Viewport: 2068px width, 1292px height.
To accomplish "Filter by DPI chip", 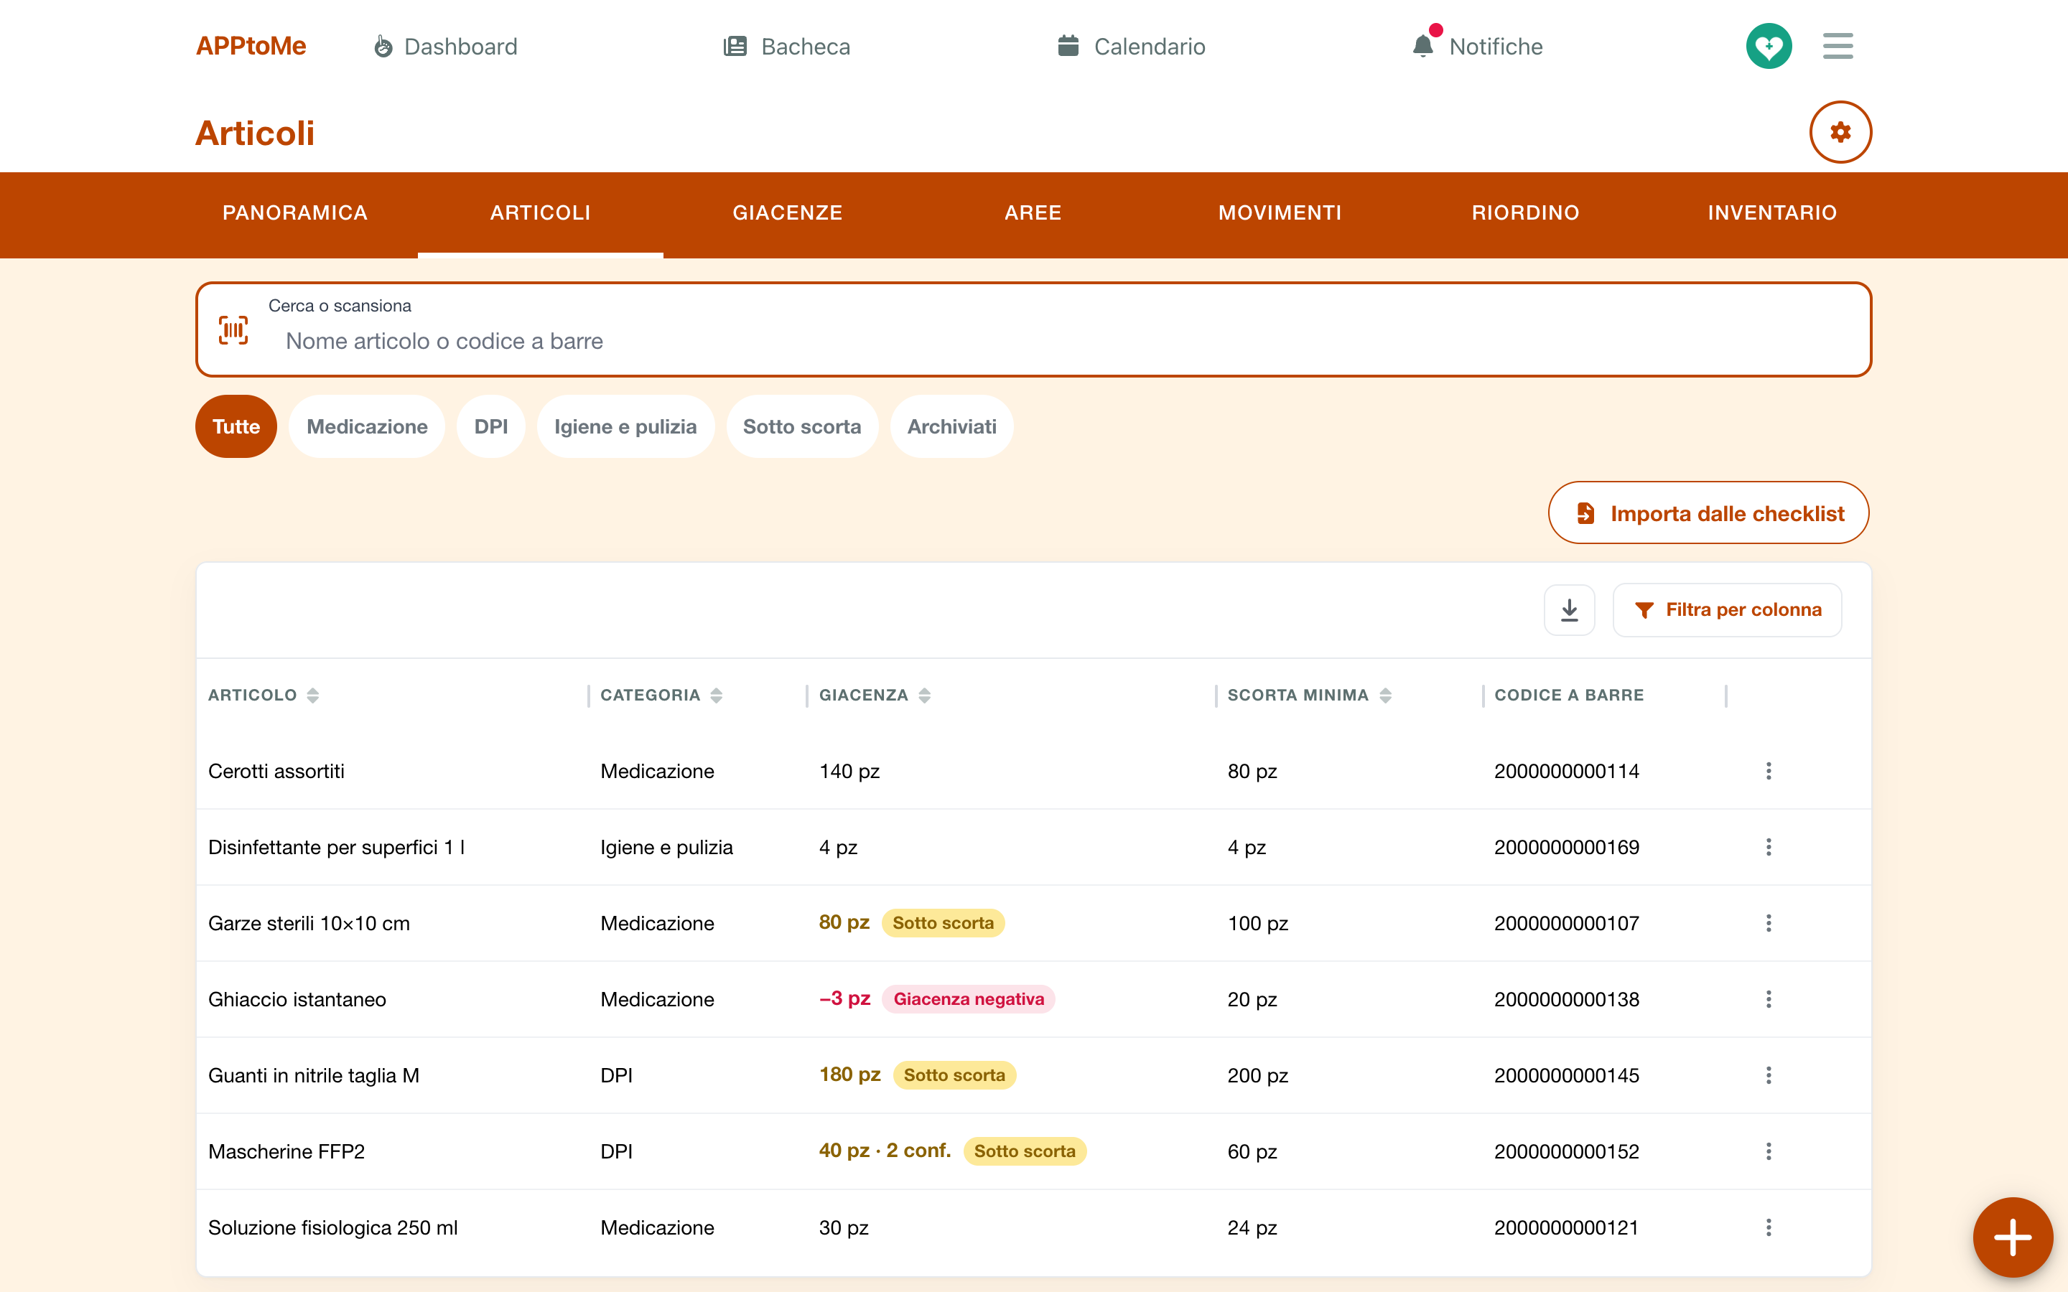I will [x=490, y=426].
